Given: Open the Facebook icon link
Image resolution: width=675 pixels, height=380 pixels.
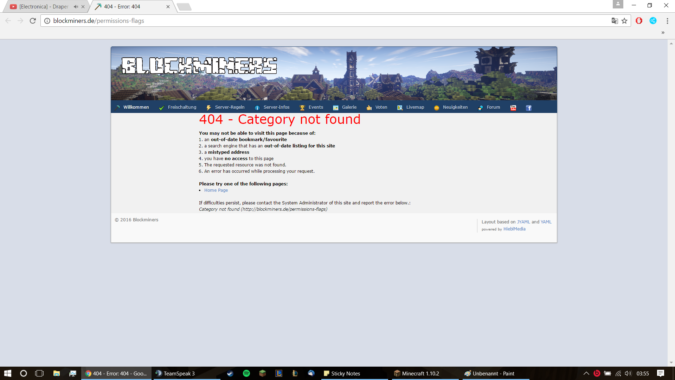Looking at the screenshot, I should click(x=528, y=108).
